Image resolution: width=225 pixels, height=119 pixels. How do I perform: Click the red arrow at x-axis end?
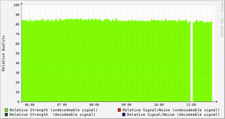coord(217,102)
